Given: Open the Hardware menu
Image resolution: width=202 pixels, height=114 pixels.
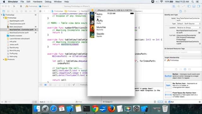Looking at the screenshot, I should pyautogui.click(x=38, y=2).
